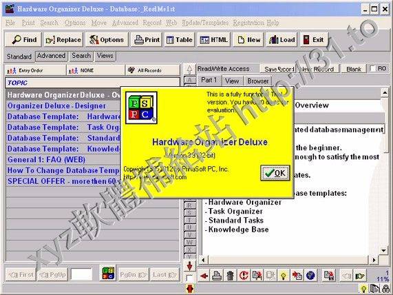
Task: Open the Advanced menu in the menu bar
Action: tap(125, 23)
